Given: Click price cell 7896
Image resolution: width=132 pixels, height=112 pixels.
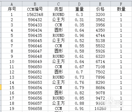Looking at the screenshot, I should click(100, 77).
